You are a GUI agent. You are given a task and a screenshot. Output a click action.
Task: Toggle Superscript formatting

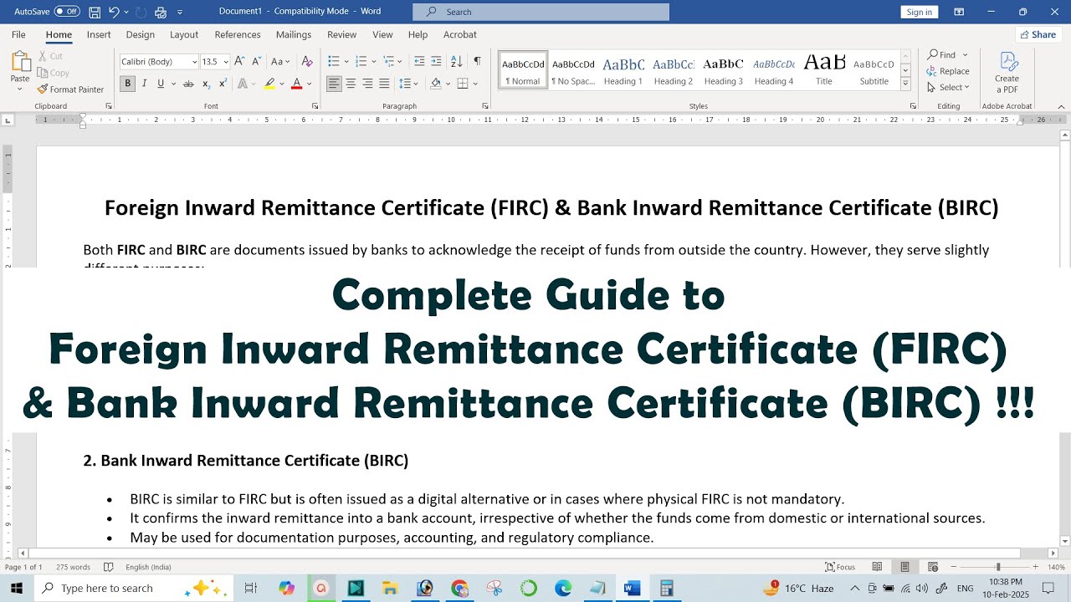[x=223, y=84]
